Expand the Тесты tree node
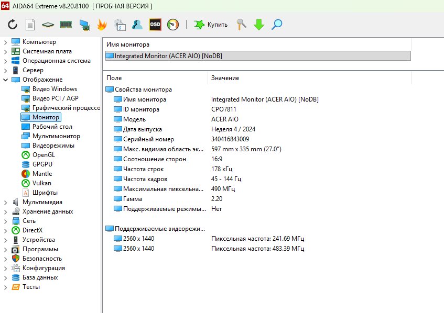 coord(5,287)
